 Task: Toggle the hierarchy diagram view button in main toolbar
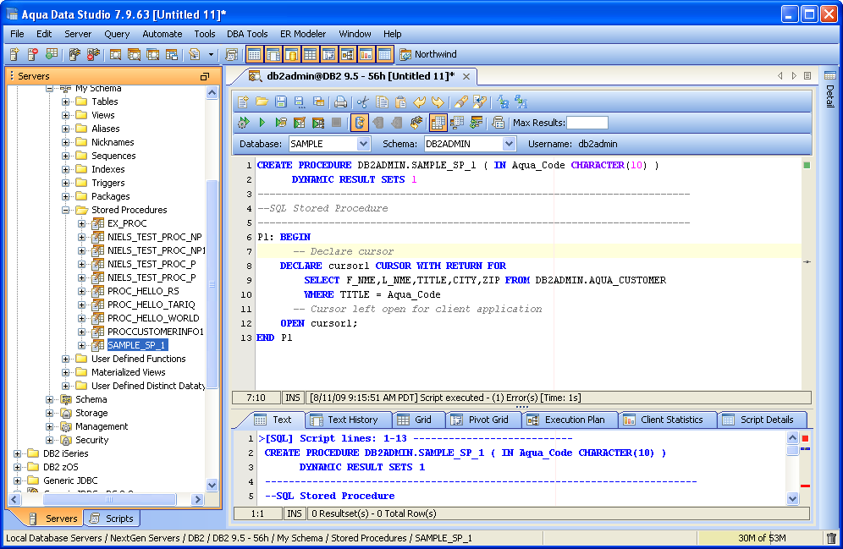coord(347,54)
